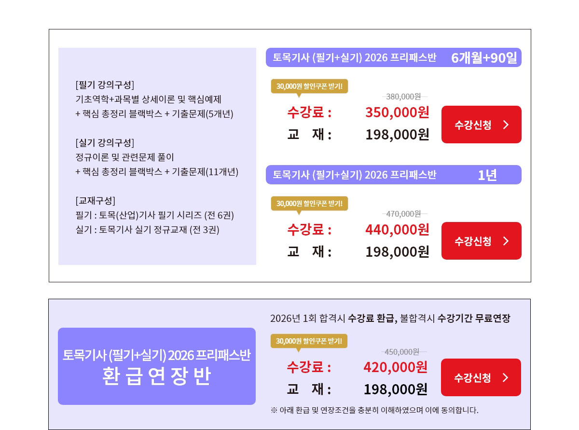Click the 2026년 1회 합격시 수강료 환급 text
The height and width of the screenshot is (430, 579).
[x=333, y=319]
